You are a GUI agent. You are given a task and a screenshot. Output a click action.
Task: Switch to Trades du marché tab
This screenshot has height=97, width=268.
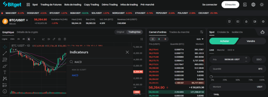[179, 32]
